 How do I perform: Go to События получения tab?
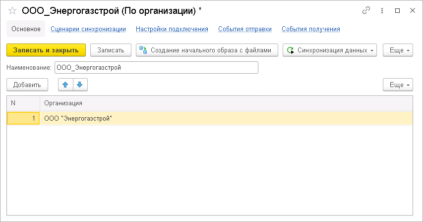pyautogui.click(x=311, y=29)
